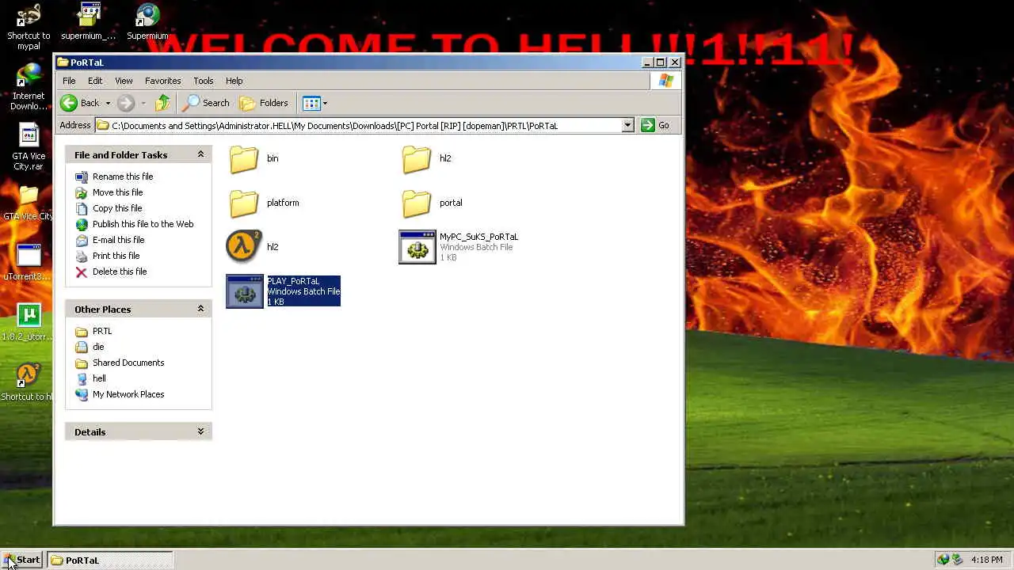This screenshot has width=1014, height=570.
Task: Click the PoRTaL taskbar button
Action: [109, 560]
